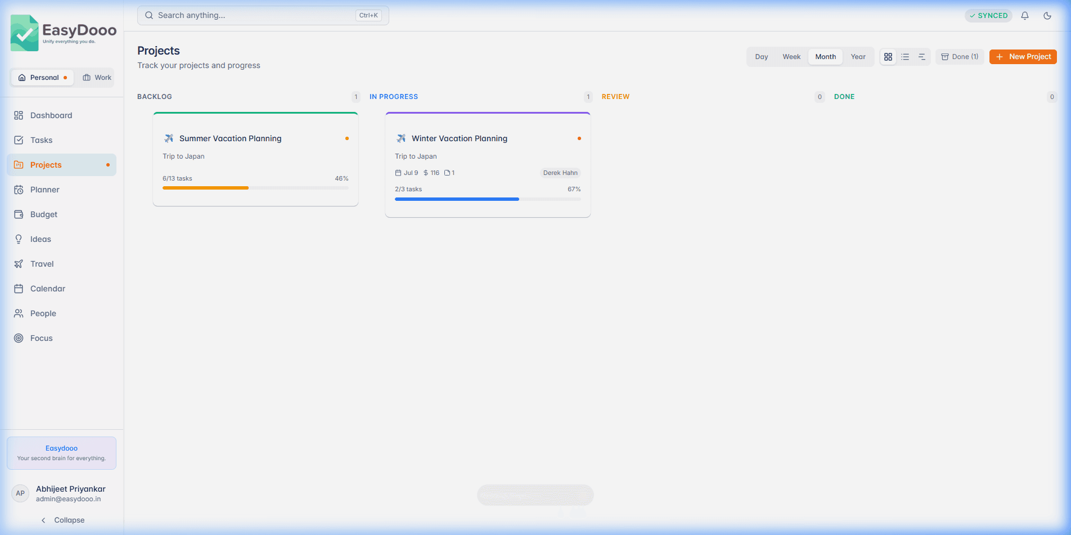The width and height of the screenshot is (1071, 535).
Task: Select Day time range
Action: [762, 57]
